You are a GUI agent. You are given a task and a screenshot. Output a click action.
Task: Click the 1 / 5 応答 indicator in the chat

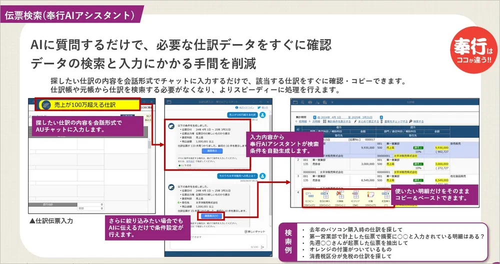185,165
